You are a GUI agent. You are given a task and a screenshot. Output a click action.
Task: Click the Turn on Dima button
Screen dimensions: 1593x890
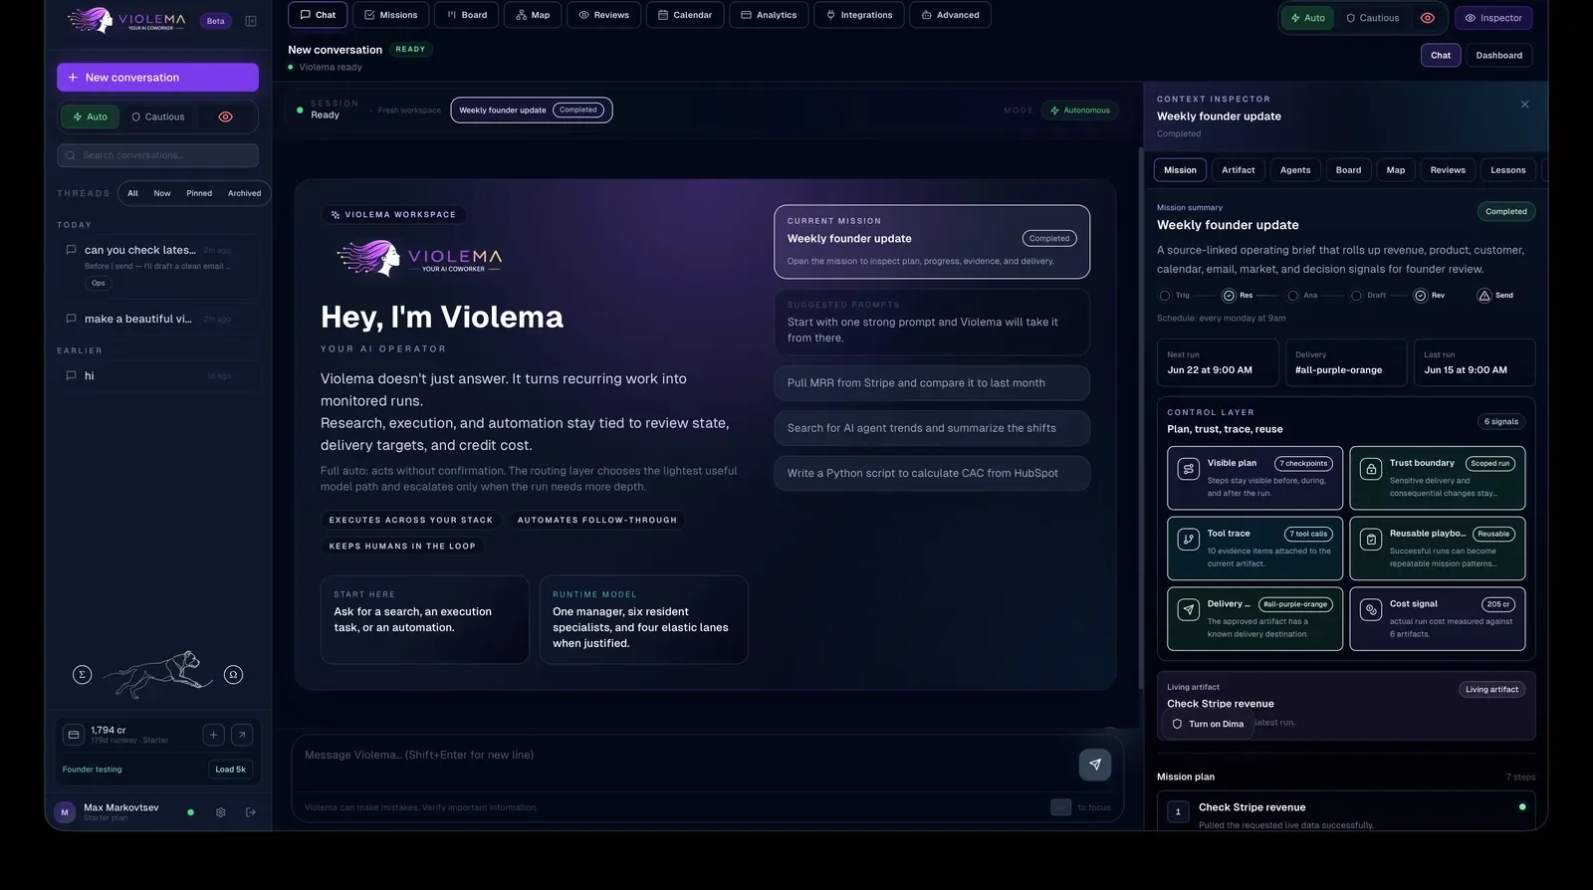coord(1208,724)
